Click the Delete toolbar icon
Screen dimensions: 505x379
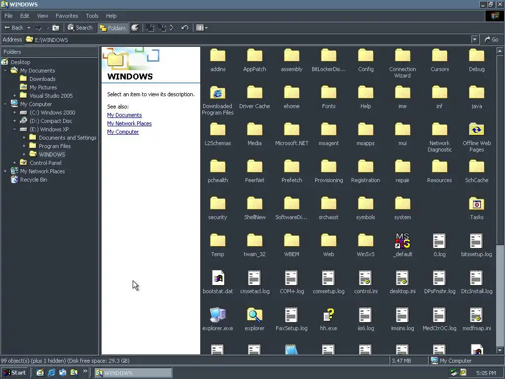tap(173, 28)
